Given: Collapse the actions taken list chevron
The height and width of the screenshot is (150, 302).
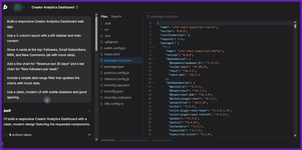Looking at the screenshot, I should tap(89, 135).
